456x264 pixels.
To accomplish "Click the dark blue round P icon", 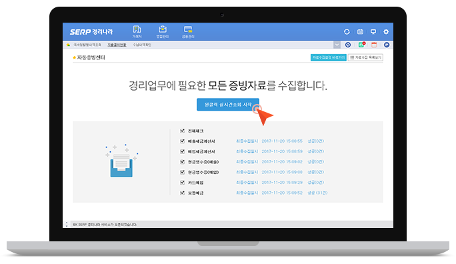I will point(387,45).
